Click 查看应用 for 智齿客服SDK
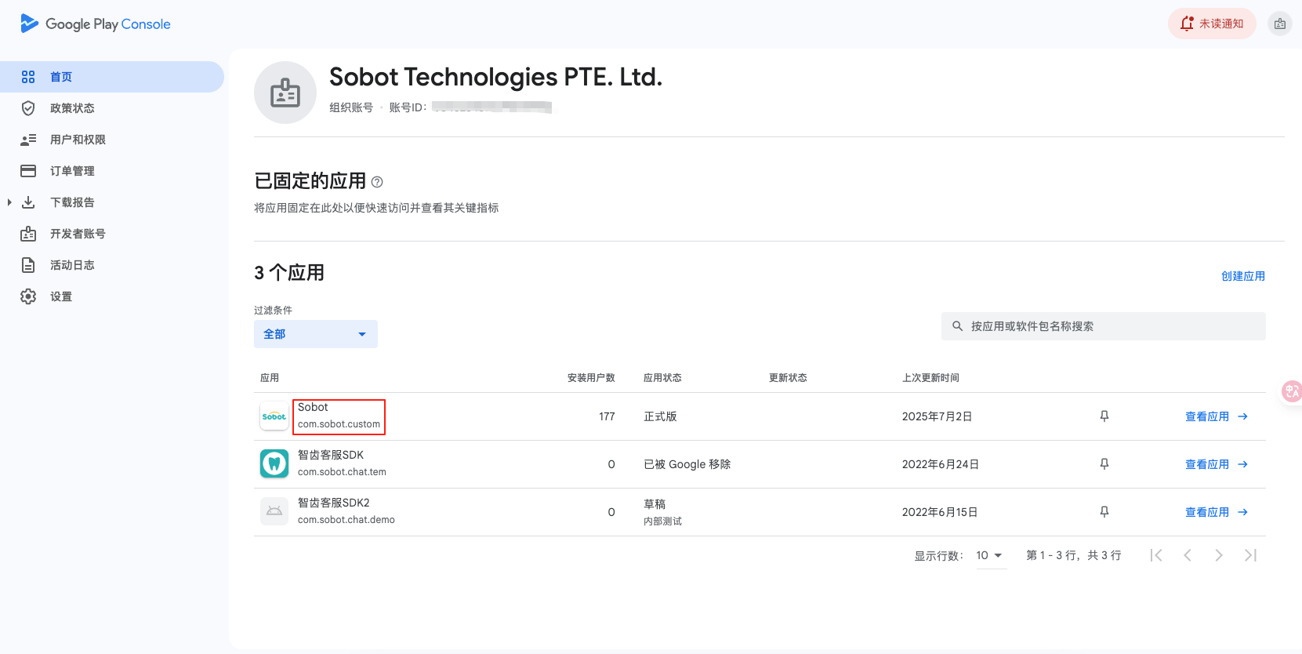This screenshot has width=1302, height=654. (x=1217, y=464)
